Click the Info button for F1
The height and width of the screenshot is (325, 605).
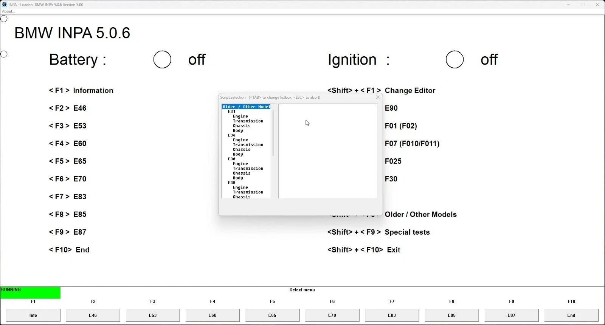(x=33, y=315)
